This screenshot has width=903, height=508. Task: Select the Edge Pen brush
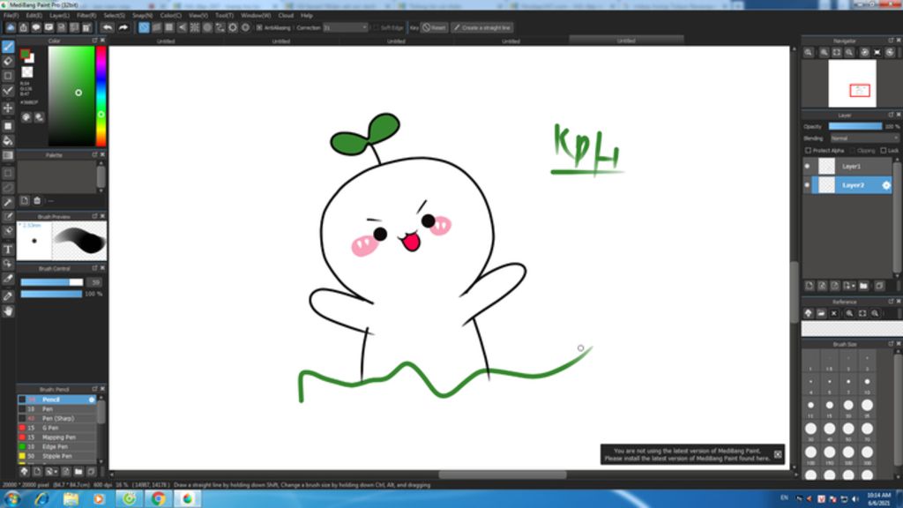click(56, 447)
